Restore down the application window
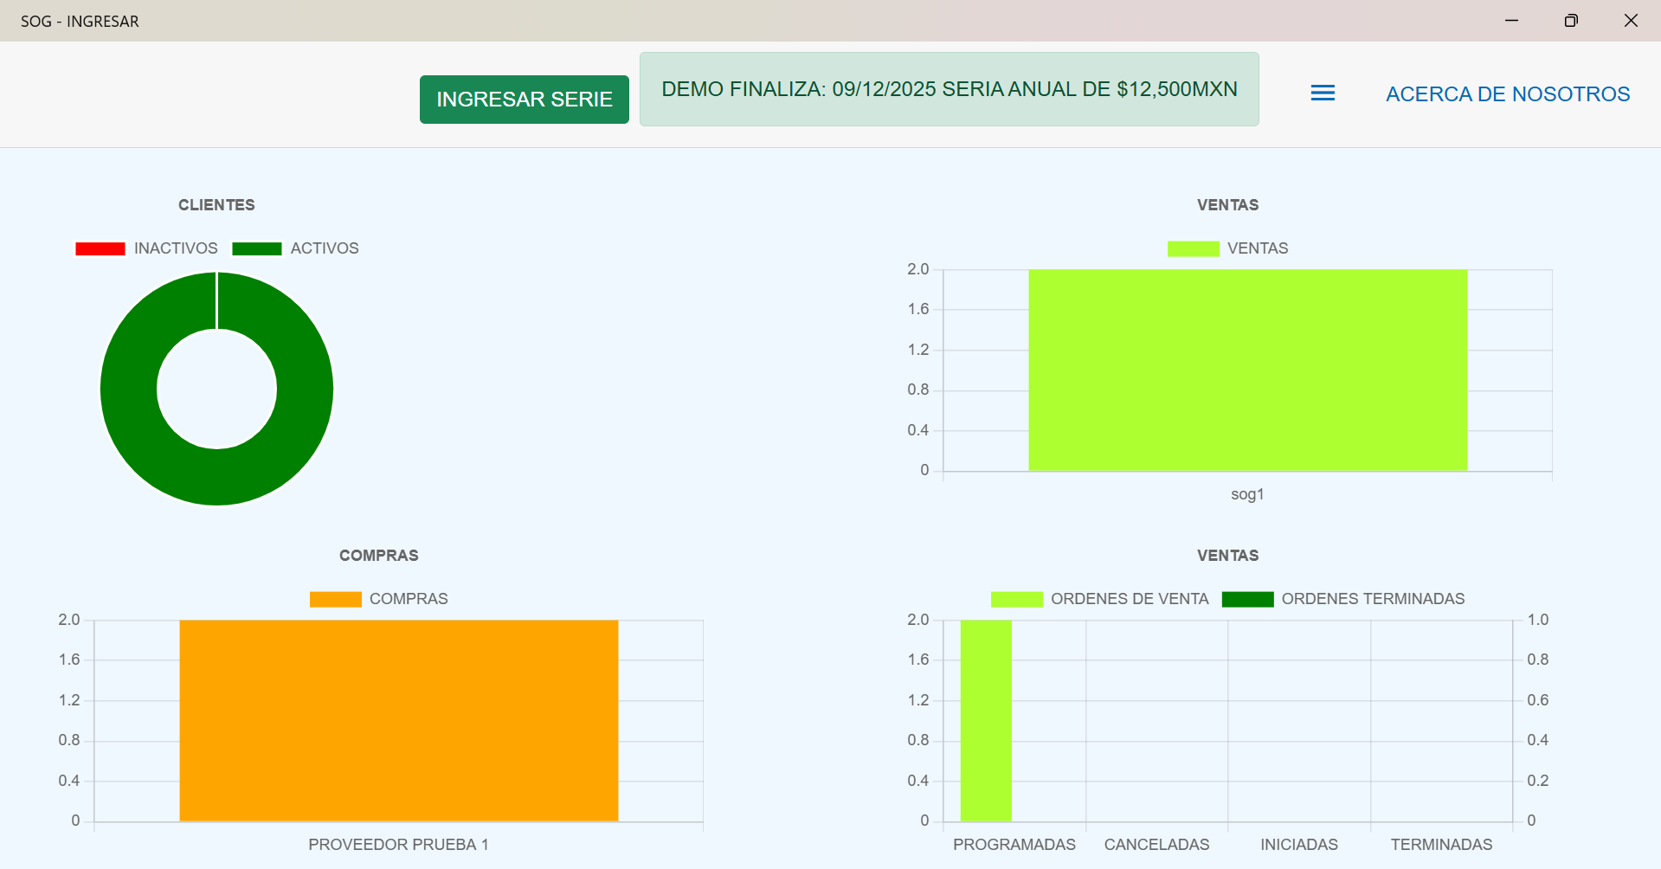Screen dimensions: 1661x869 click(1571, 21)
